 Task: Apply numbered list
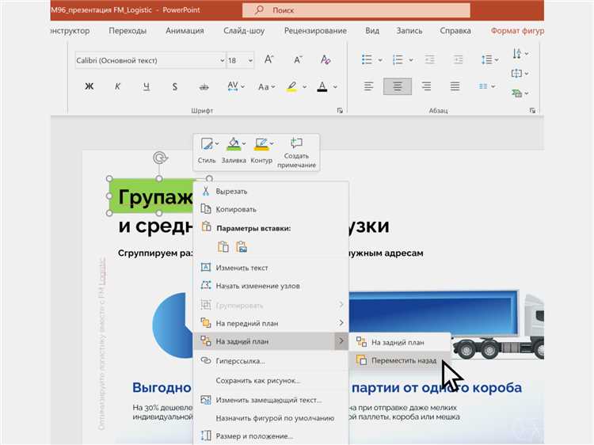pos(398,59)
